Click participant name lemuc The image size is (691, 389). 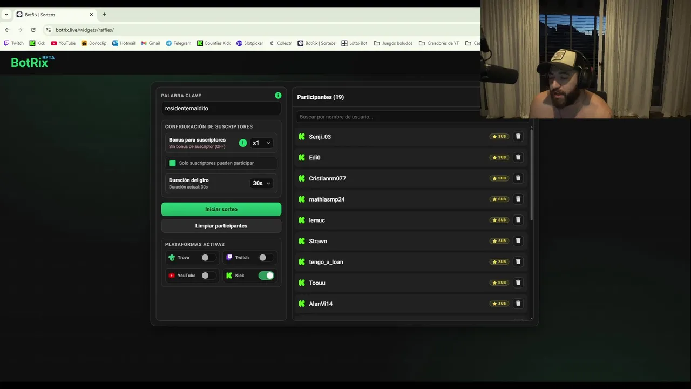coord(317,220)
